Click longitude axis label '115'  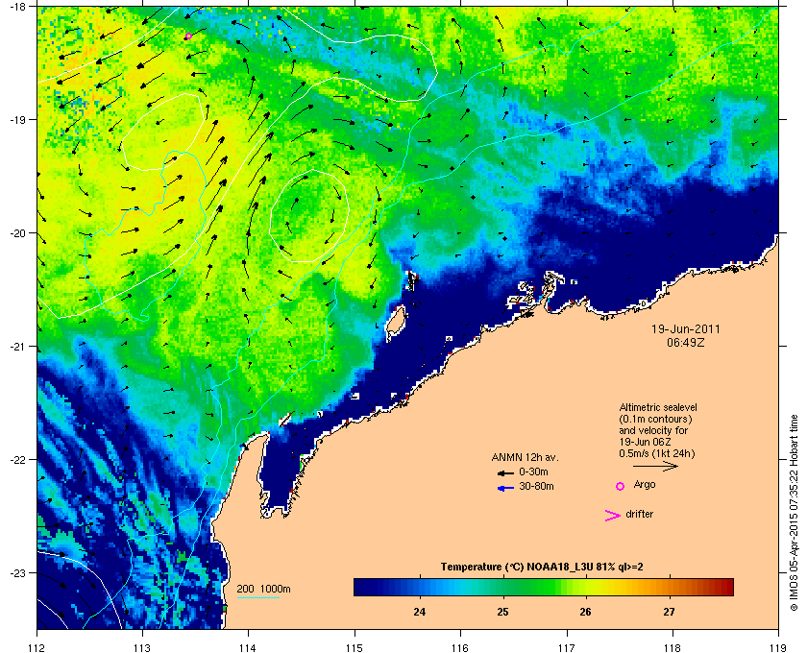coord(355,647)
